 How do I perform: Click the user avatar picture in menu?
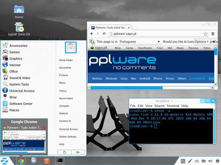tap(71, 47)
